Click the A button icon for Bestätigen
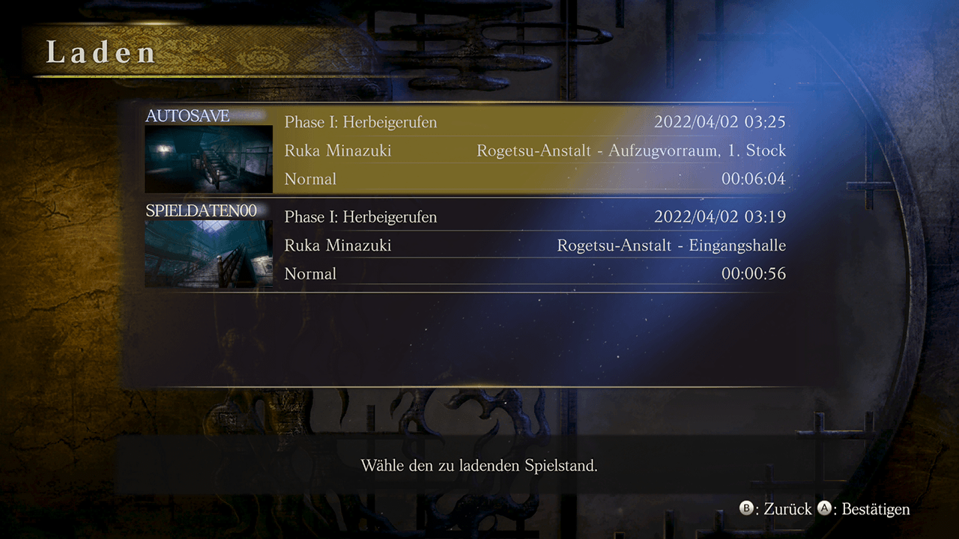 pyautogui.click(x=824, y=508)
